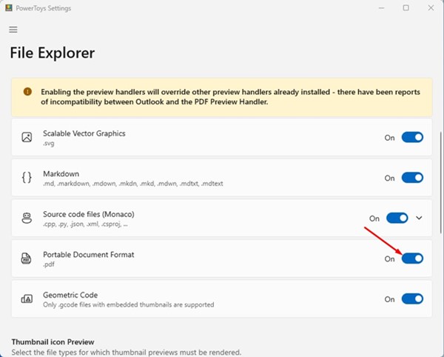Switch off Geometric Code preview toggle

click(412, 299)
